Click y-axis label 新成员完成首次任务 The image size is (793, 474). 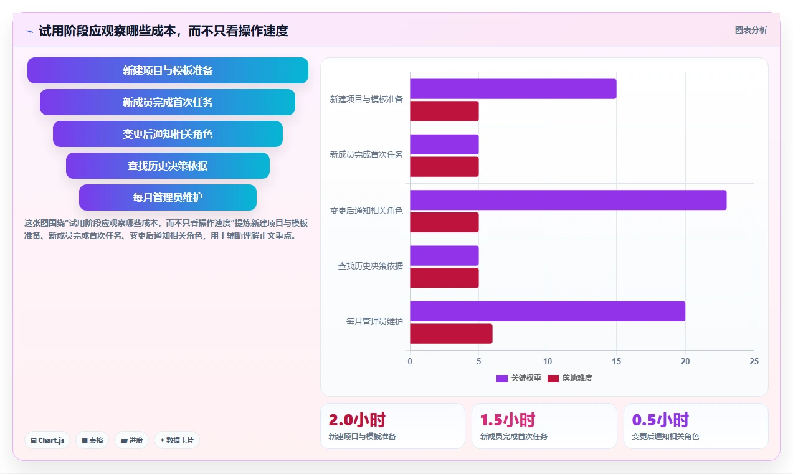(366, 154)
